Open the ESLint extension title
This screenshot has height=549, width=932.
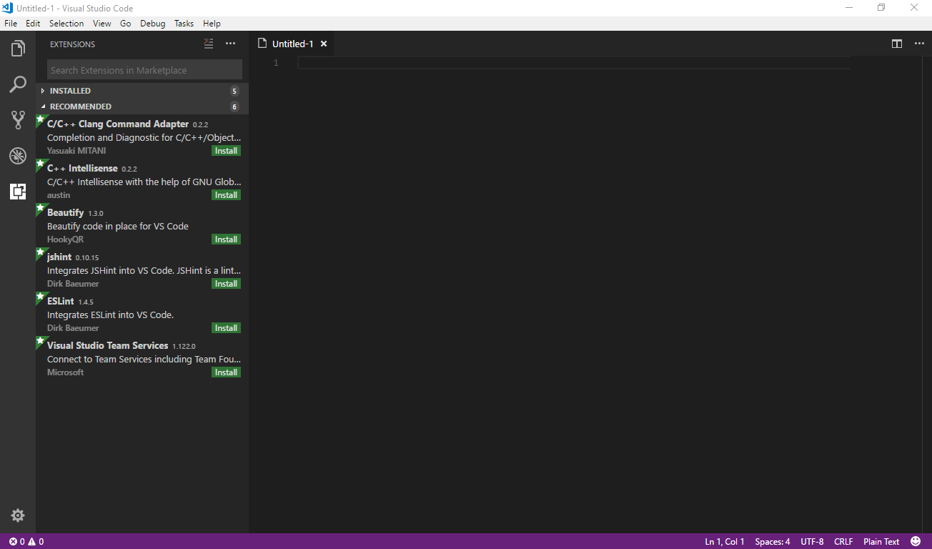tap(61, 301)
